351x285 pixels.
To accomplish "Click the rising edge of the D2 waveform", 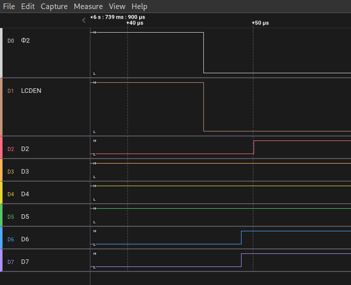I will (254, 147).
